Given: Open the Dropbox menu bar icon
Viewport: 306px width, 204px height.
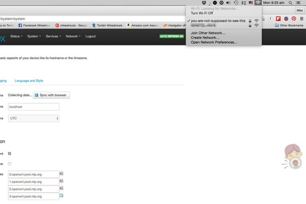Looking at the screenshot, I should pyautogui.click(x=204, y=3).
